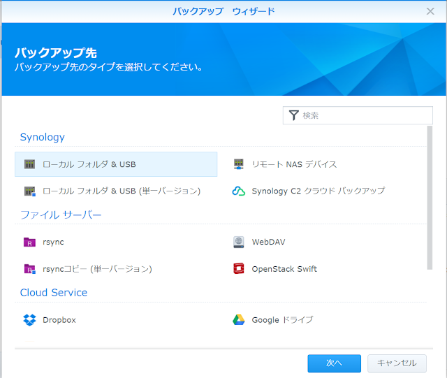This screenshot has width=447, height=378.
Task: Click the WebDAV disk icon
Action: pos(239,242)
